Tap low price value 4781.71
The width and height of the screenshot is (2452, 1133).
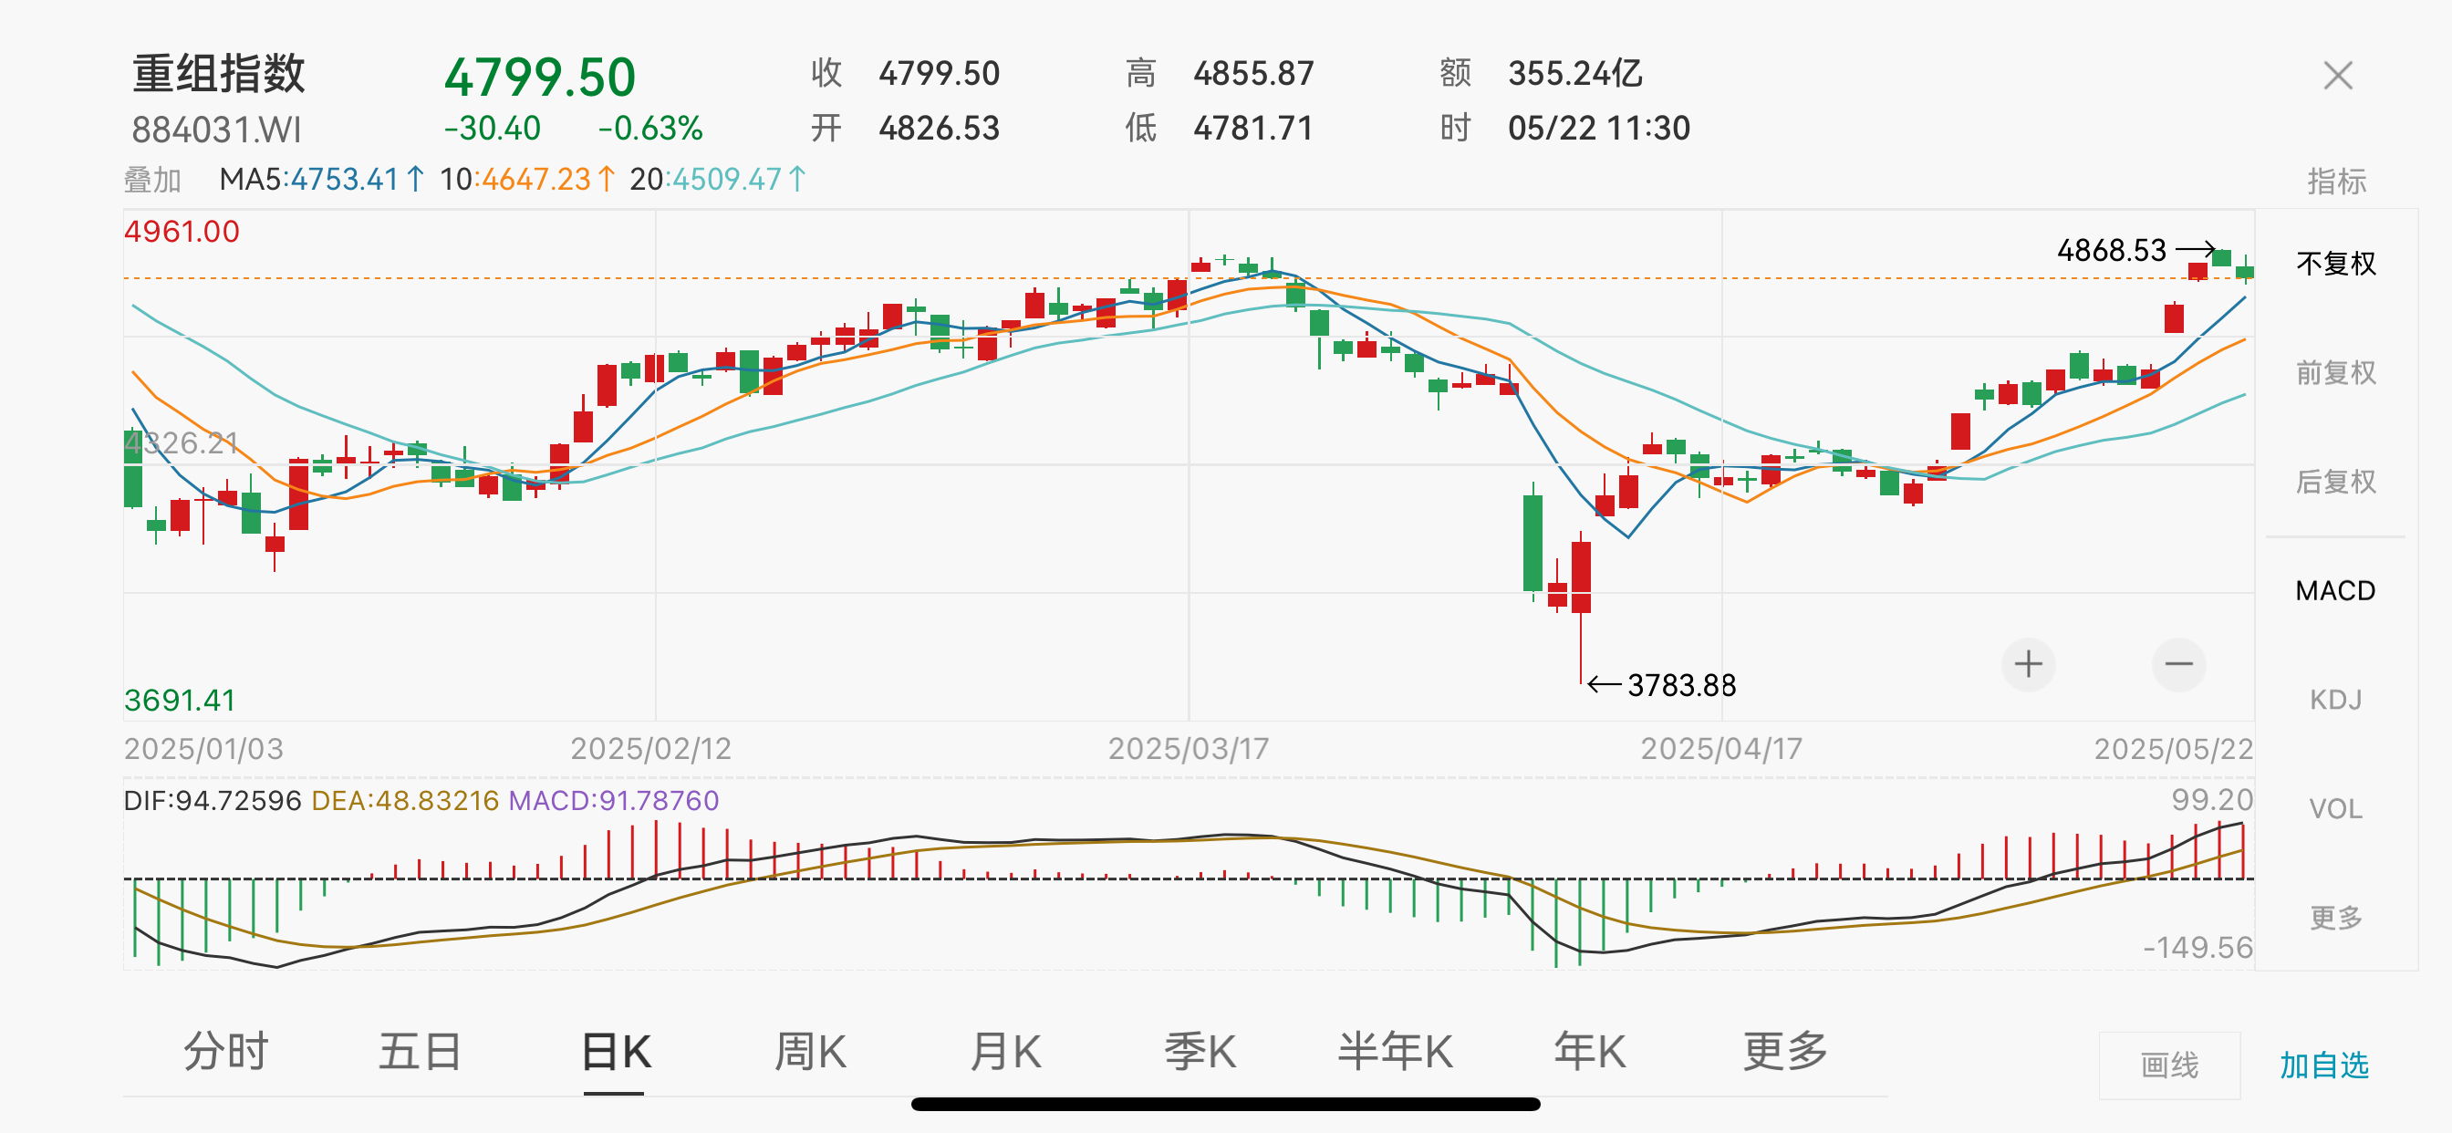coord(1253,129)
